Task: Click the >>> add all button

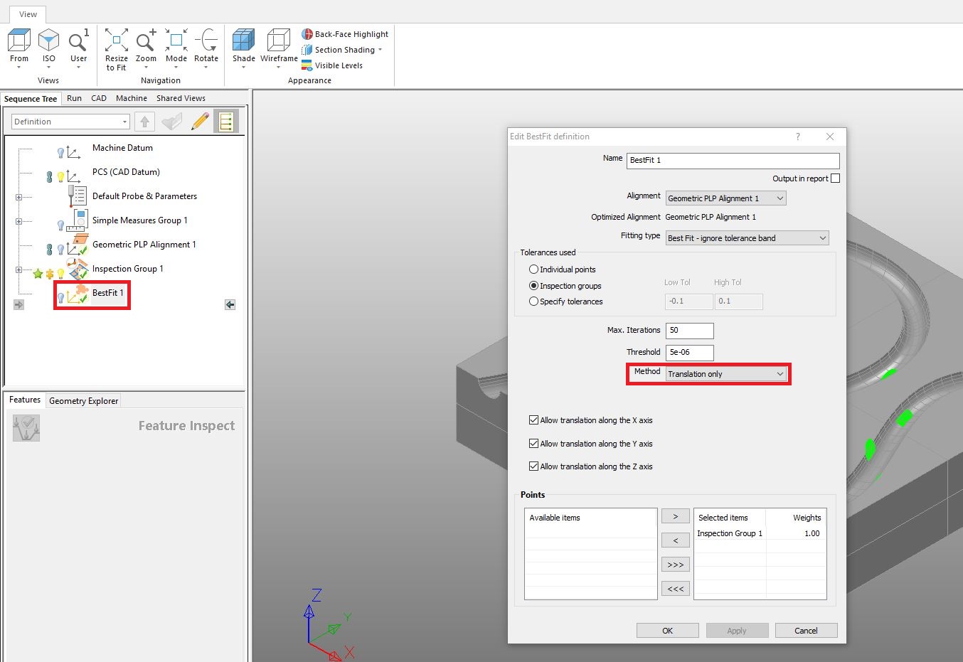Action: click(676, 565)
